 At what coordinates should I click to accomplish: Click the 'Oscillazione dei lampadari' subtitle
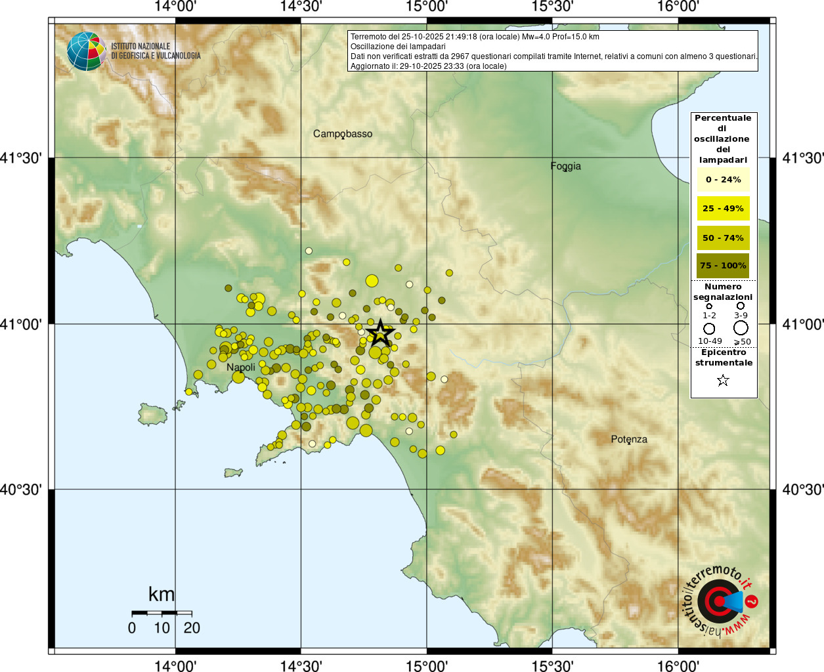(x=398, y=47)
